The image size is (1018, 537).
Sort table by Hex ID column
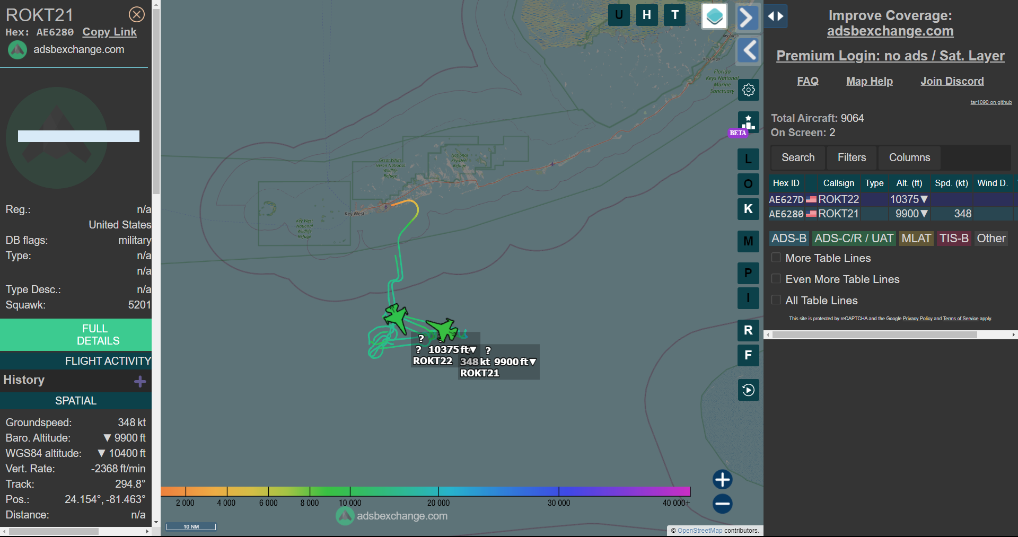(x=786, y=183)
